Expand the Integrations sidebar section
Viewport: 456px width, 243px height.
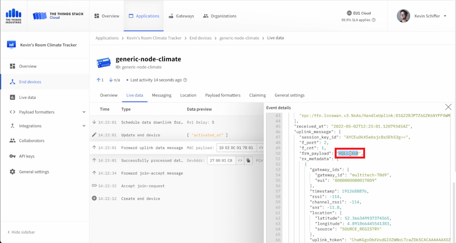[84, 126]
